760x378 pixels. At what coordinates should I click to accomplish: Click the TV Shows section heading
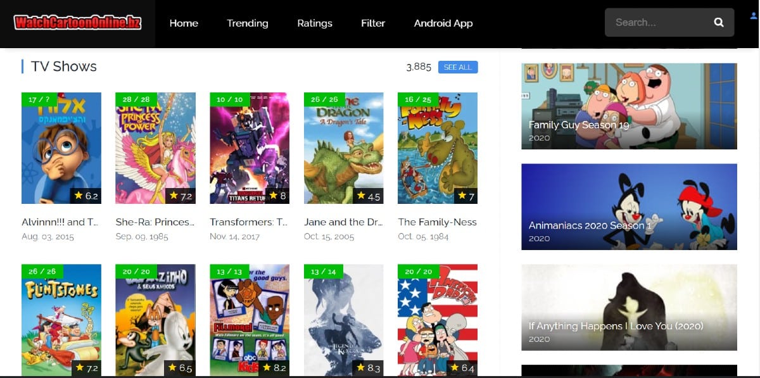click(x=64, y=66)
